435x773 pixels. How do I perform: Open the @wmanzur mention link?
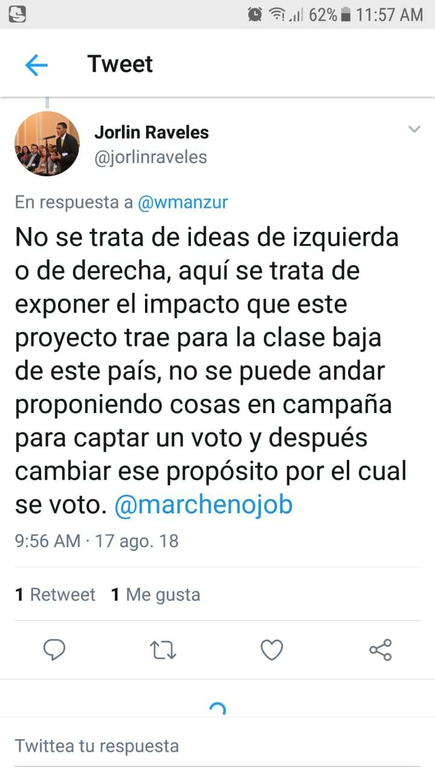(183, 202)
